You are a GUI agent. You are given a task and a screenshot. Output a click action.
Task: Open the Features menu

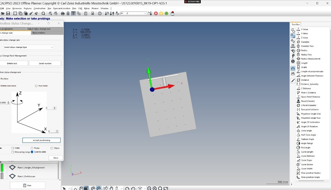(28, 9)
